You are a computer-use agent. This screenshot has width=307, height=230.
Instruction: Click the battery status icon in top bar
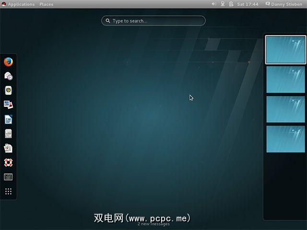pos(231,4)
